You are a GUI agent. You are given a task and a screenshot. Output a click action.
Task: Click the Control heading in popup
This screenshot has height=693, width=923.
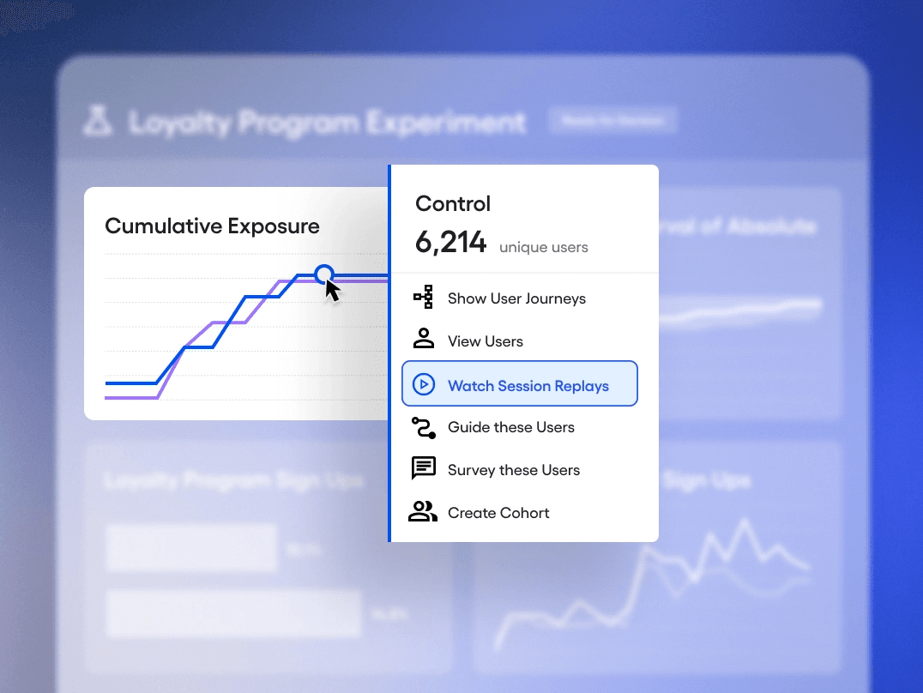453,204
